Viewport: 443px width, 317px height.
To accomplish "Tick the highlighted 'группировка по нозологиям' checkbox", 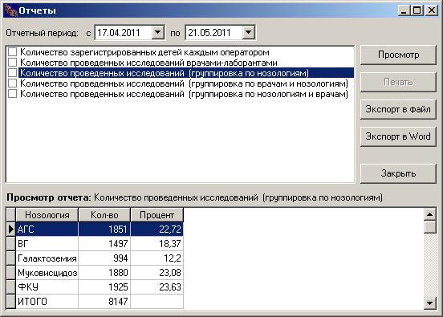I will [12, 73].
